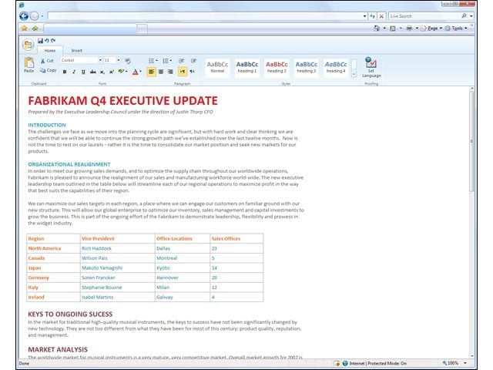Toggle subscript formatting
The width and height of the screenshot is (493, 370).
[x=102, y=72]
